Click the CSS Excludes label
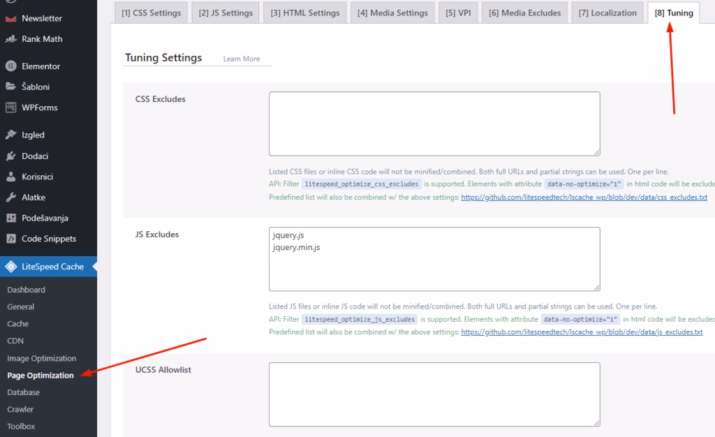Viewport: 715px width, 437px height. pos(160,99)
